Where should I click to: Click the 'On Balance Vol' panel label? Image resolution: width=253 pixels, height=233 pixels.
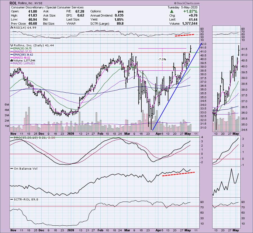click(x=26, y=168)
